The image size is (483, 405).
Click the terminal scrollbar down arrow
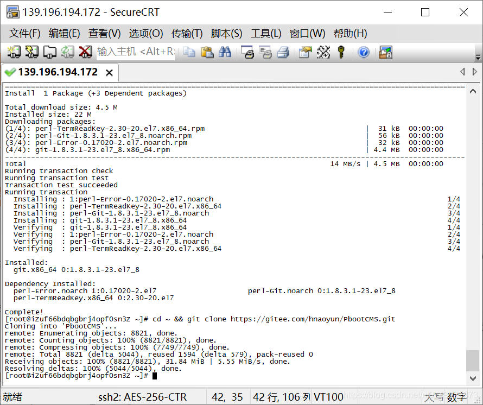point(473,378)
